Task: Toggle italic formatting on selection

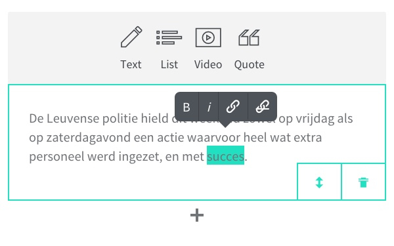Action: tap(209, 107)
